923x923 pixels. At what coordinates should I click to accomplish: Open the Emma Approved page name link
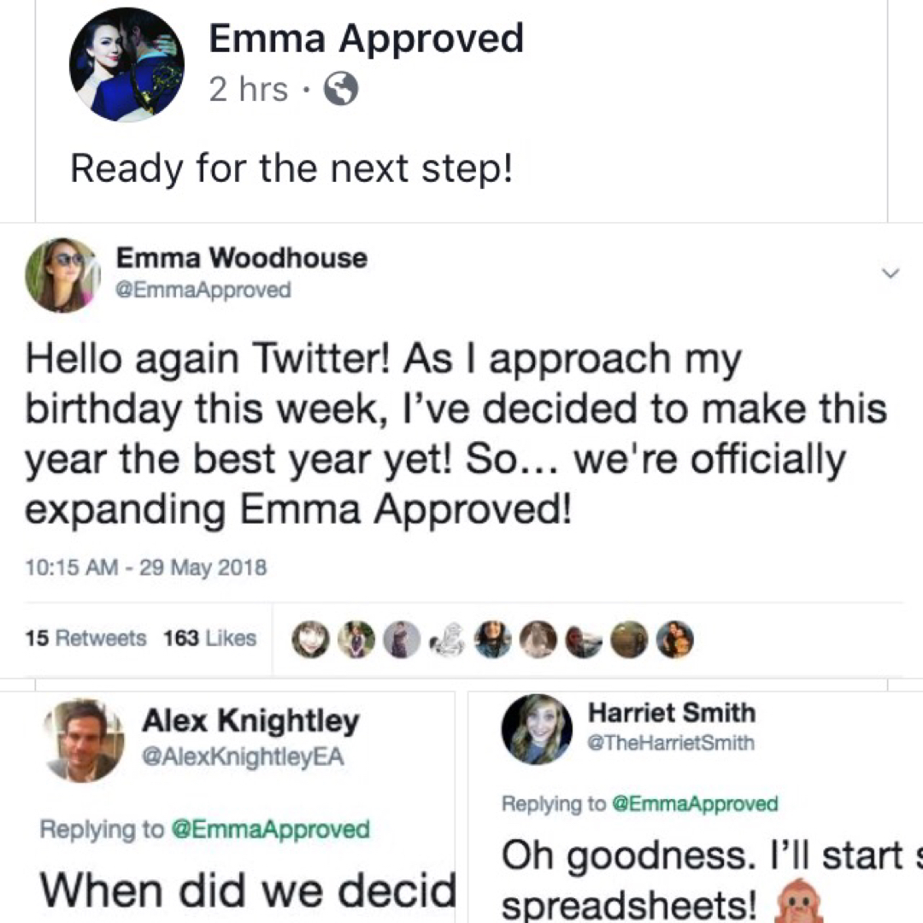click(x=366, y=39)
